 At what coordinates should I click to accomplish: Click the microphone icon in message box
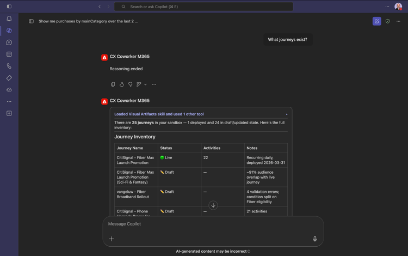[314, 239]
